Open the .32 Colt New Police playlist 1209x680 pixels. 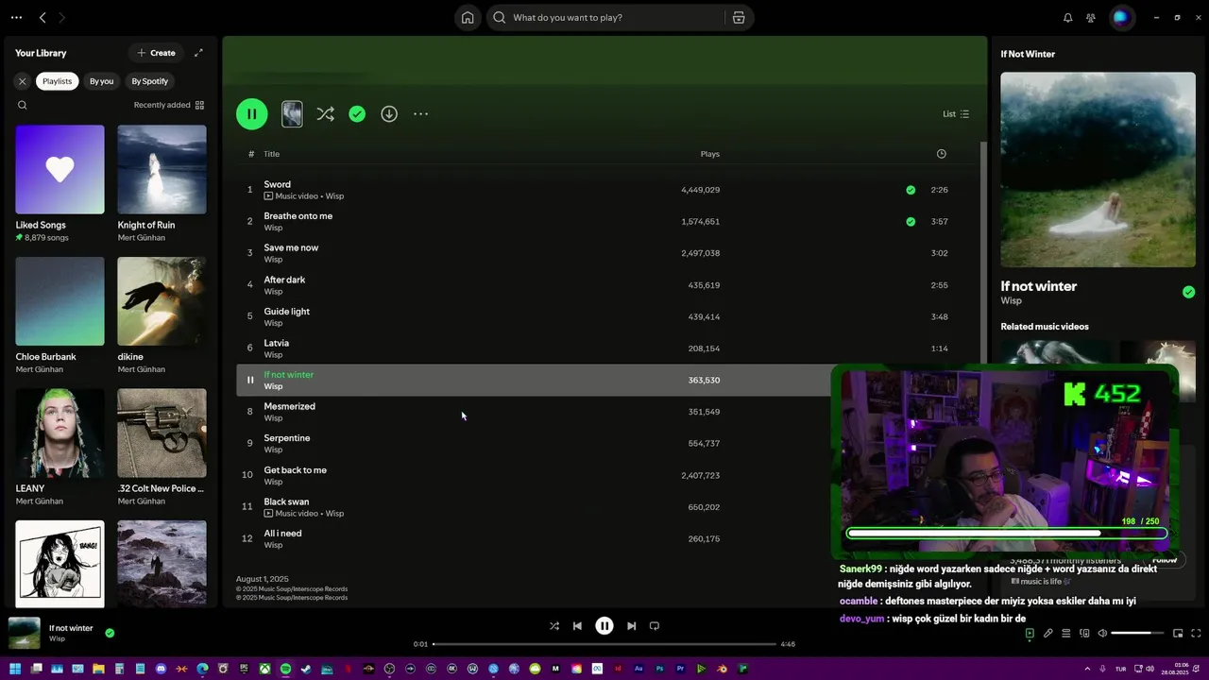(162, 448)
